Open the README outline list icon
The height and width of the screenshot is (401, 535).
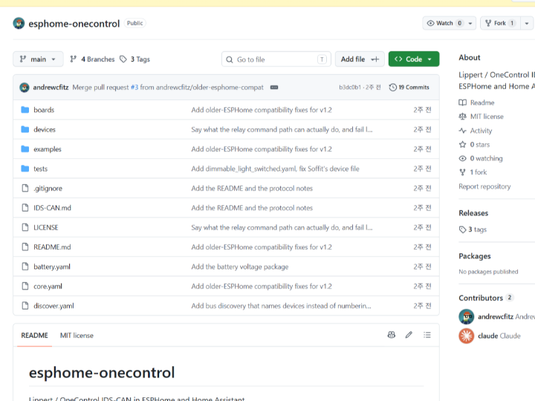[x=427, y=335]
